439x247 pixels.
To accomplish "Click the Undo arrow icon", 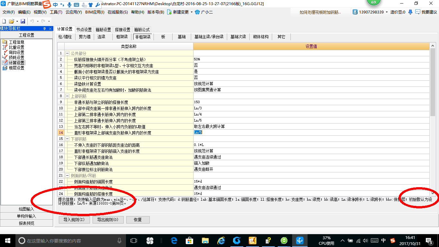I will tap(32, 21).
